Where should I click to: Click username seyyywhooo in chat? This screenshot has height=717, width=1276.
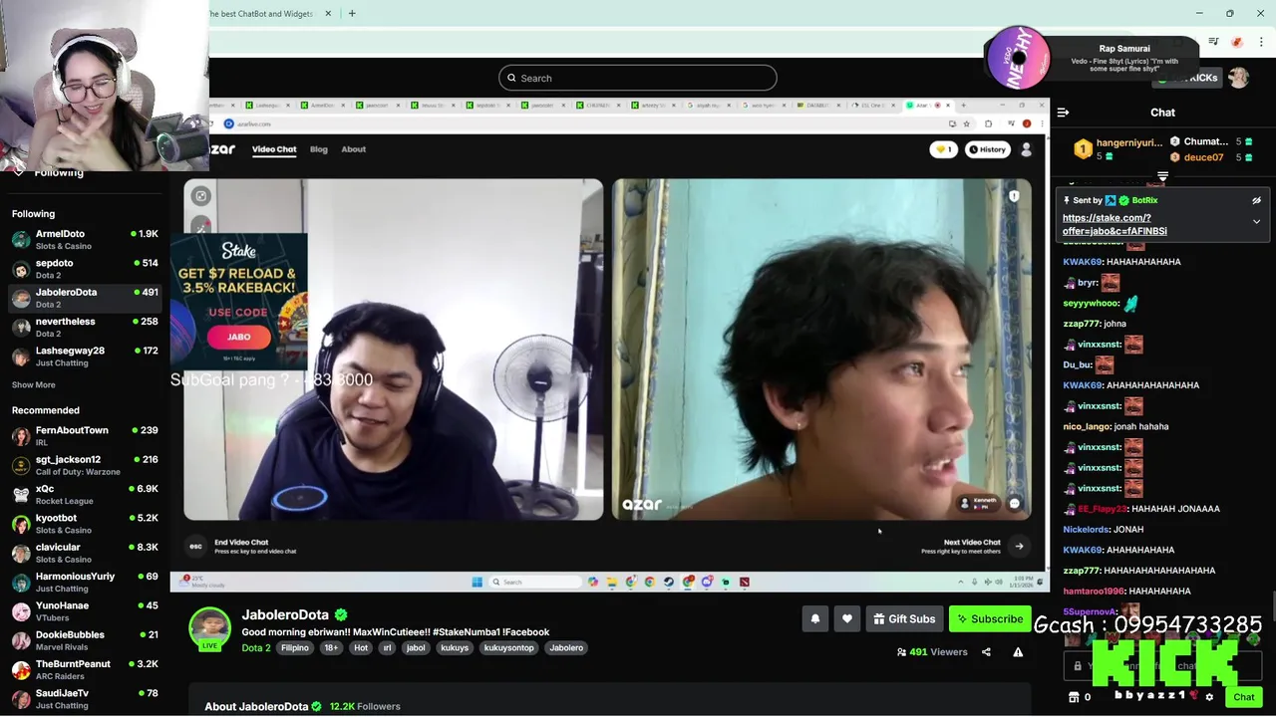1091,303
